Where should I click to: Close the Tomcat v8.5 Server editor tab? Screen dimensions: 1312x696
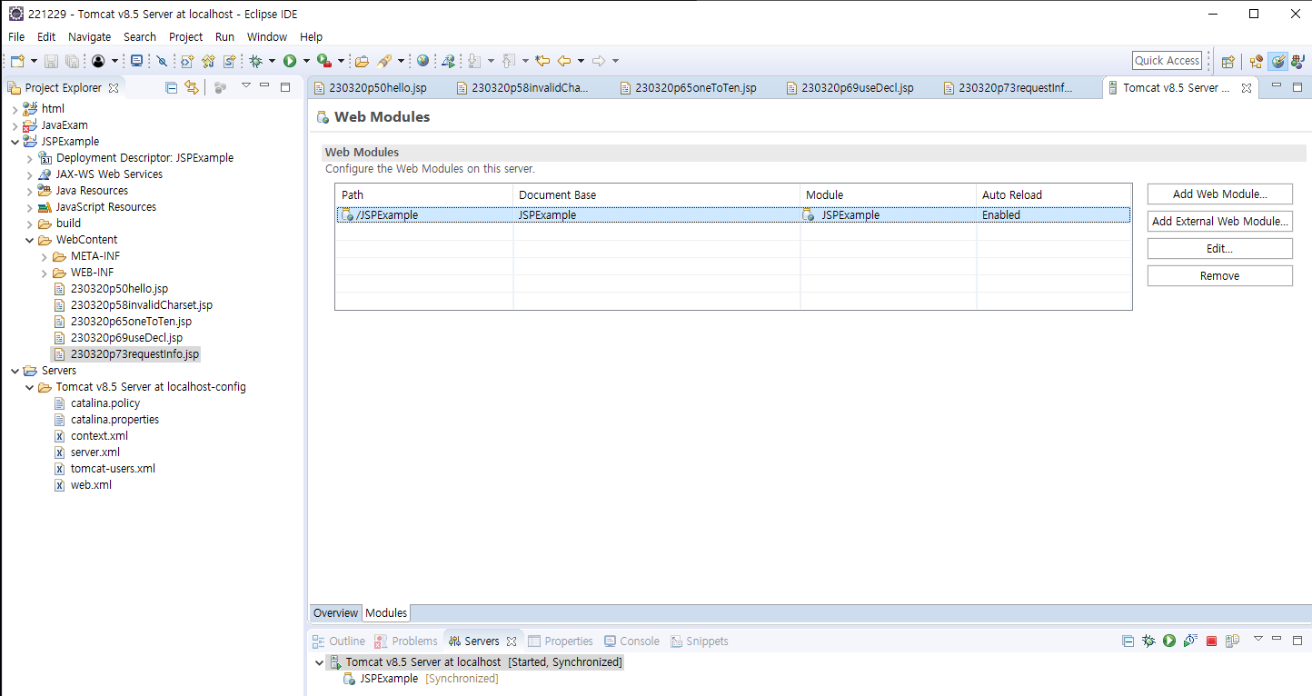pos(1247,88)
